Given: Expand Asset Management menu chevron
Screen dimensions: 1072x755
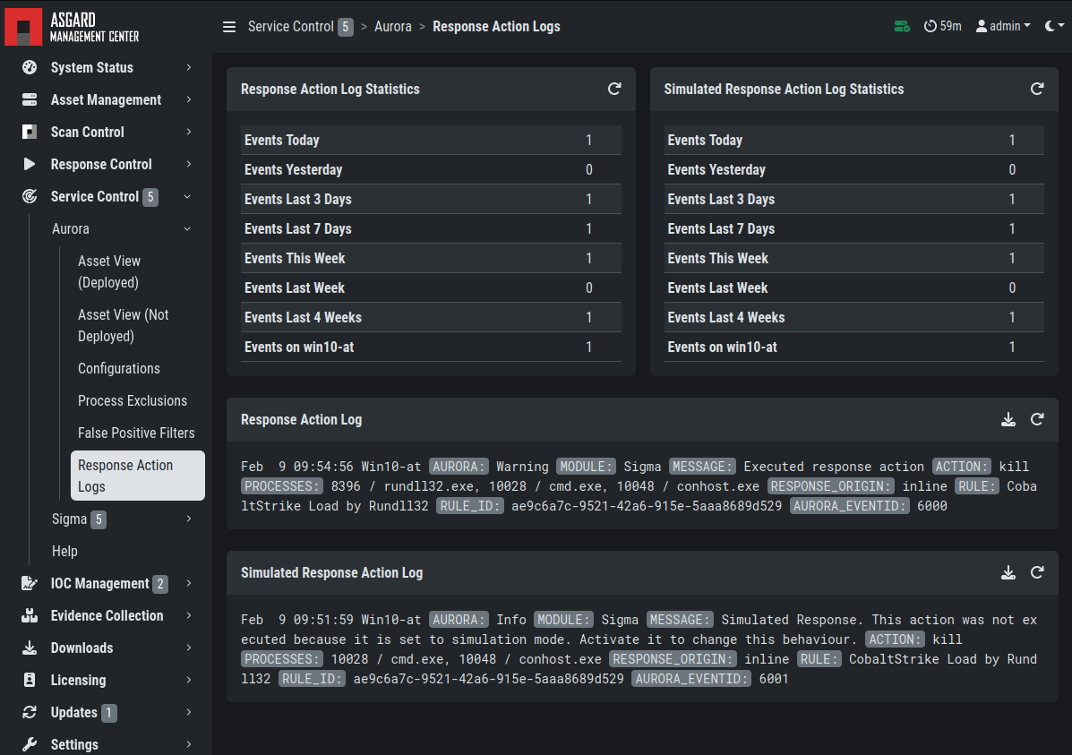Looking at the screenshot, I should click(189, 99).
